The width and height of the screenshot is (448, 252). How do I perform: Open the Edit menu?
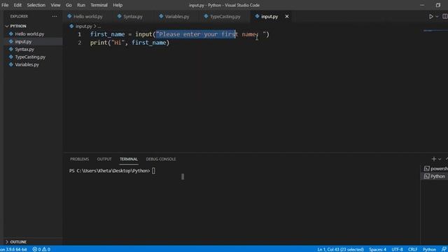17,5
